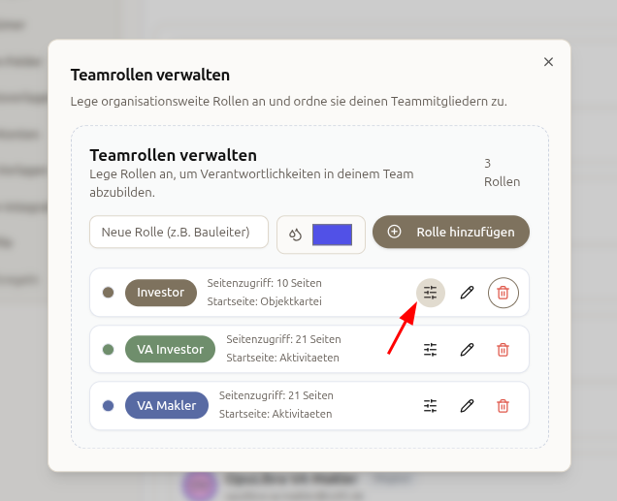Edit the Investor role name
This screenshot has height=501, width=617.
[467, 293]
